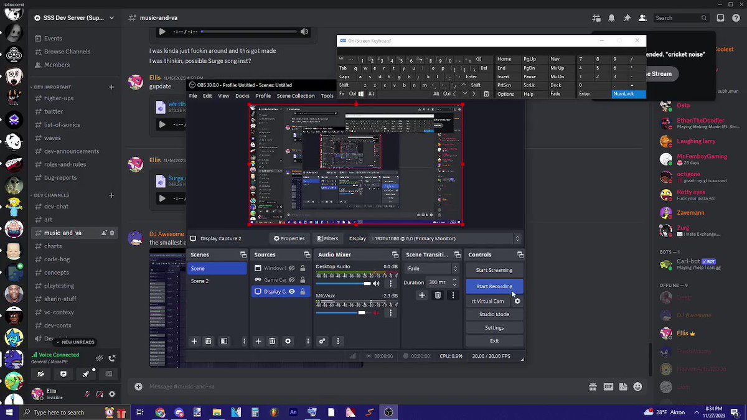The image size is (747, 420).
Task: Click Start Recording in OBS
Action: pos(494,286)
